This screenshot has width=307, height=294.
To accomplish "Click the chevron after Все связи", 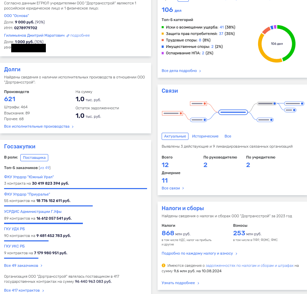I will [183, 188].
